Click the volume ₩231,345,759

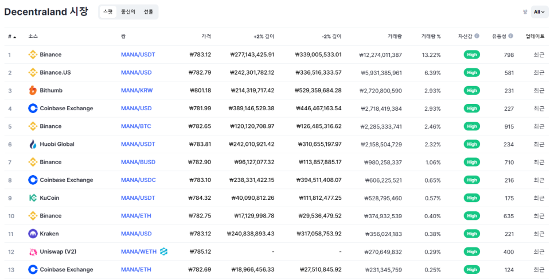coord(384,270)
